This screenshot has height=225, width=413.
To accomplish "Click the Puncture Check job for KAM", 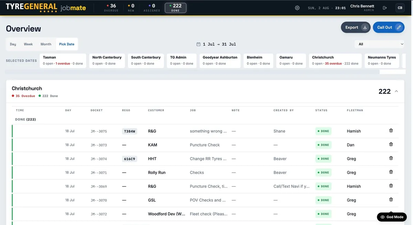I will pyautogui.click(x=205, y=145).
